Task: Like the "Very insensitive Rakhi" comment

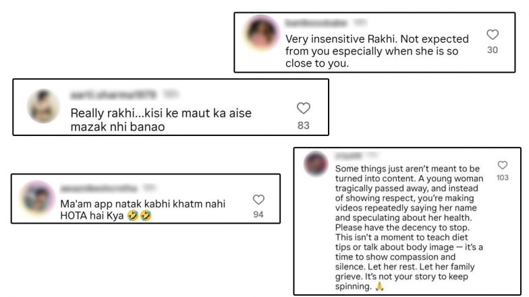Action: coord(493,35)
